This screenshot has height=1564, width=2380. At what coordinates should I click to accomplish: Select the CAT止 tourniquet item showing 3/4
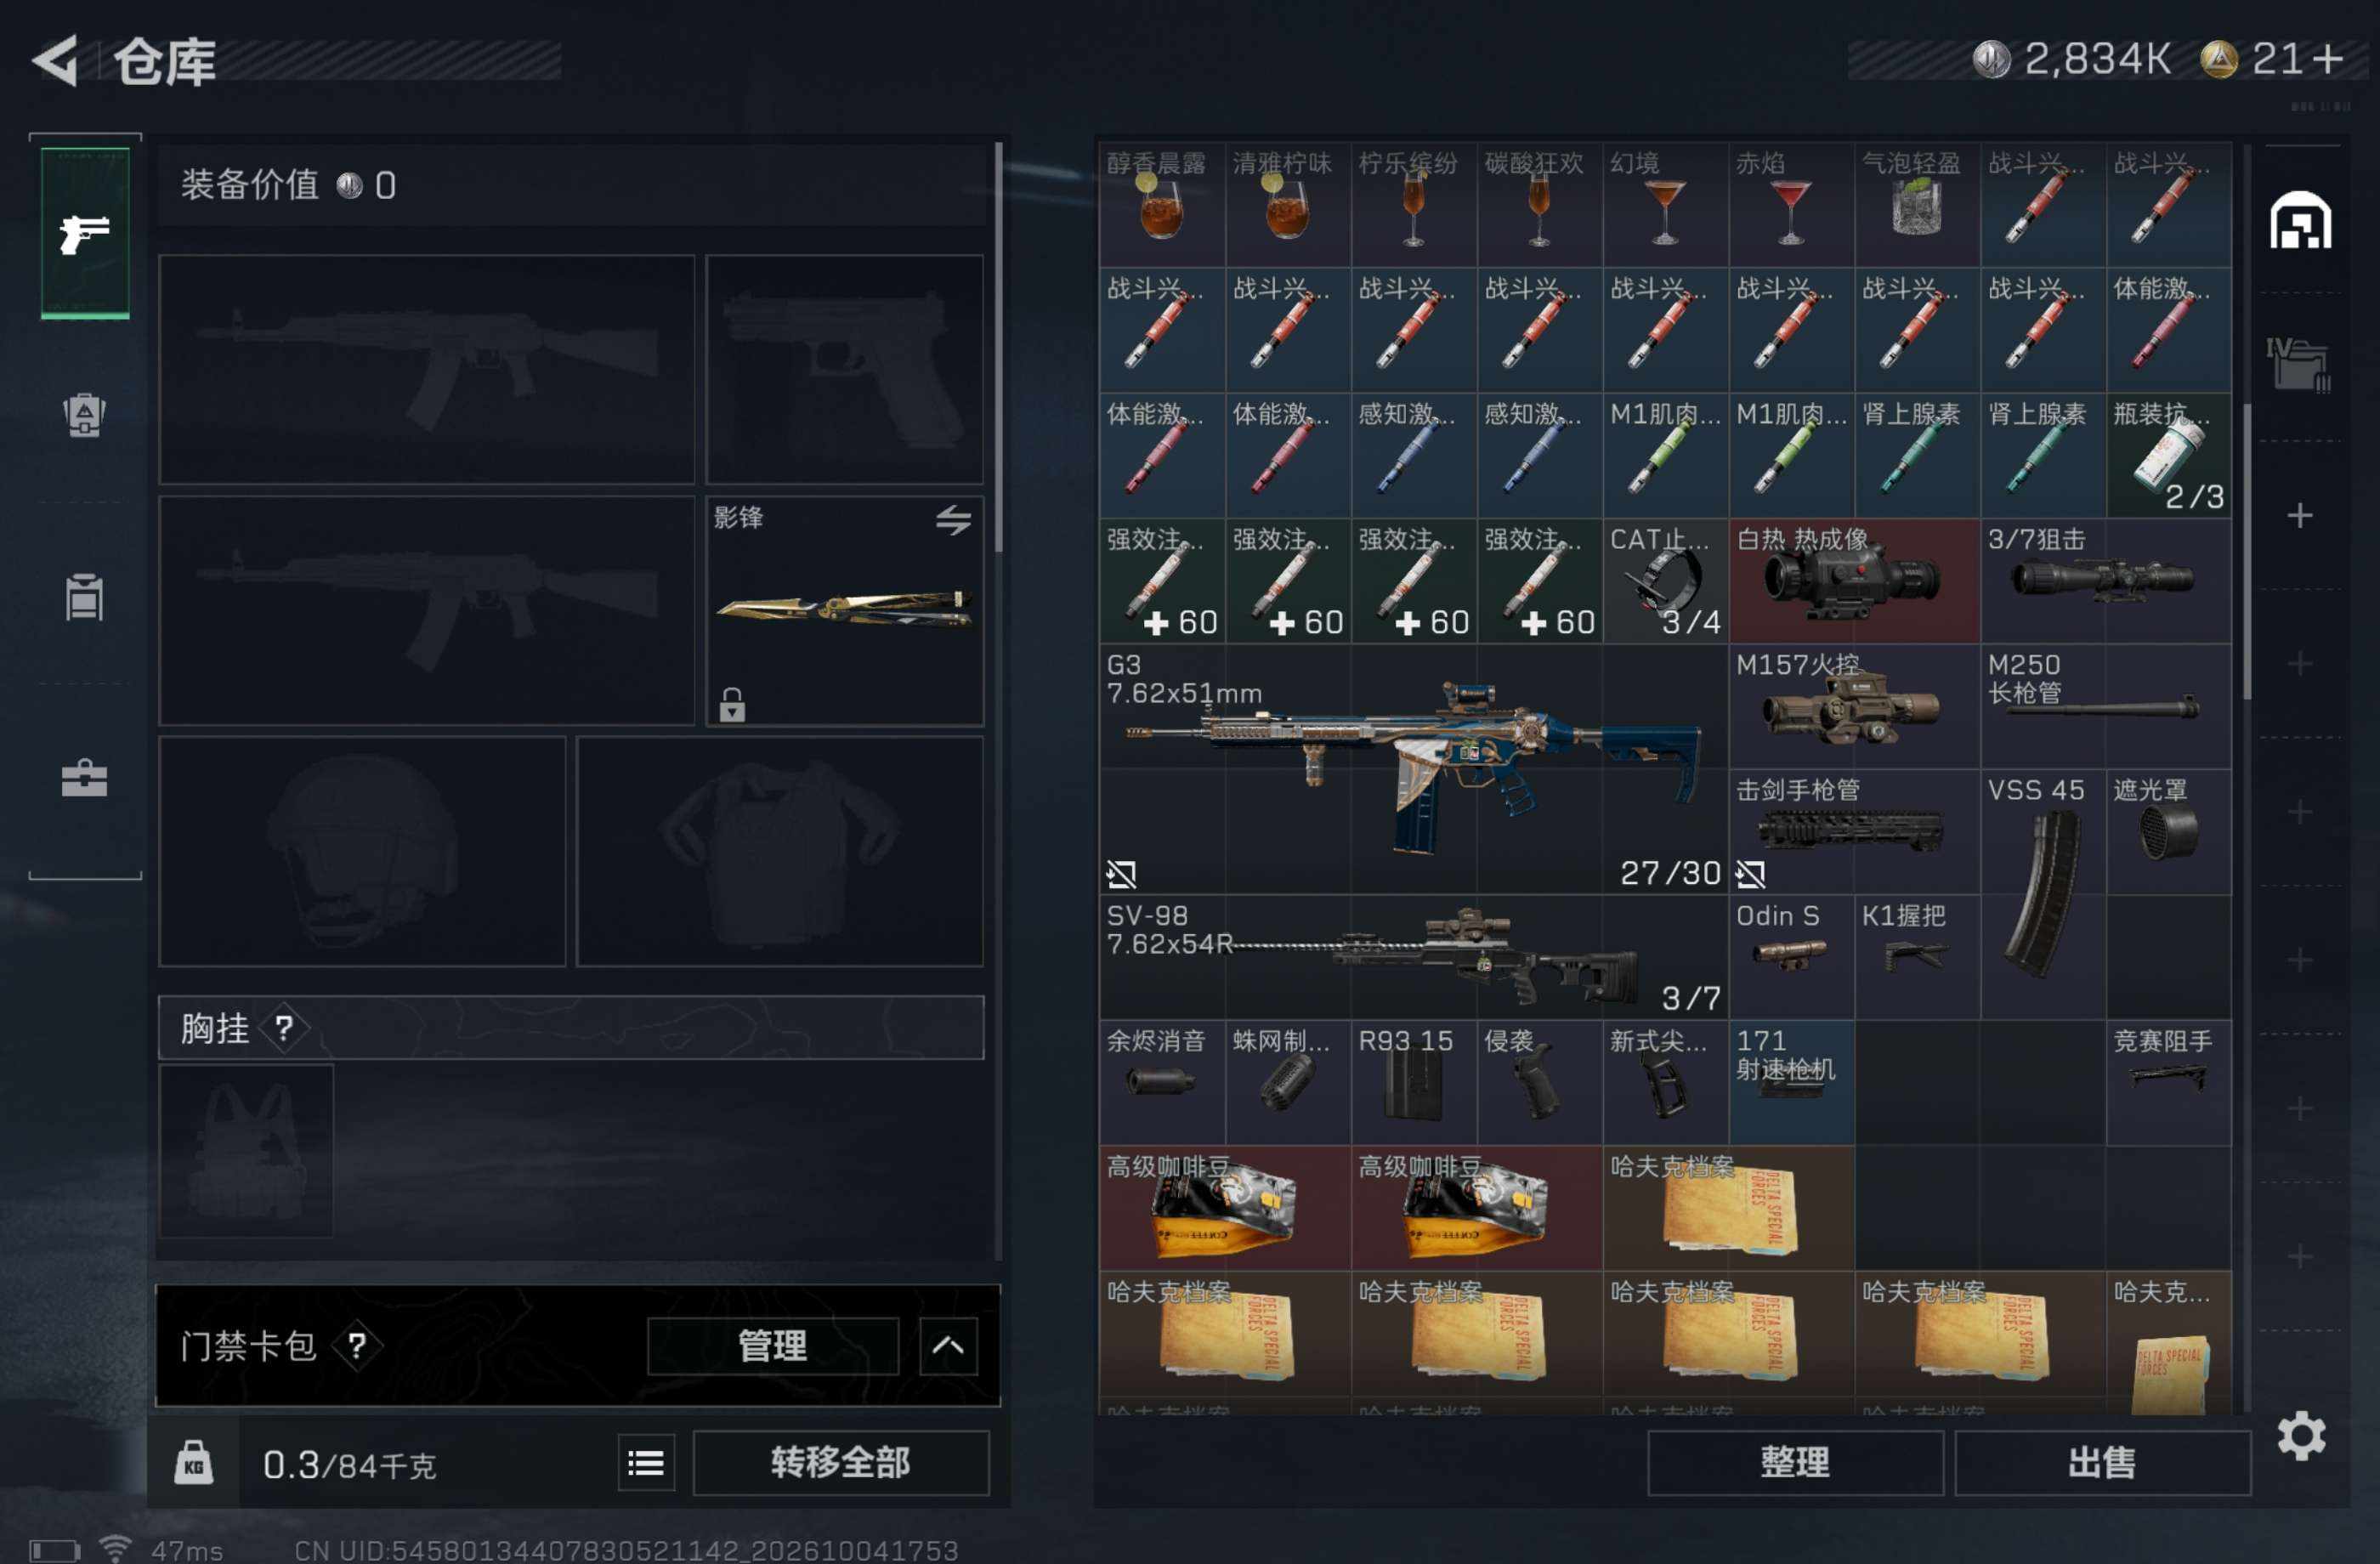pos(1665,580)
